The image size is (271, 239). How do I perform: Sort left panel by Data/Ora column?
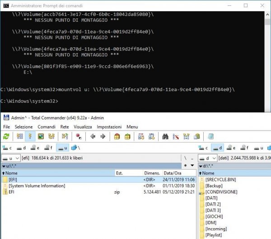click(179, 173)
